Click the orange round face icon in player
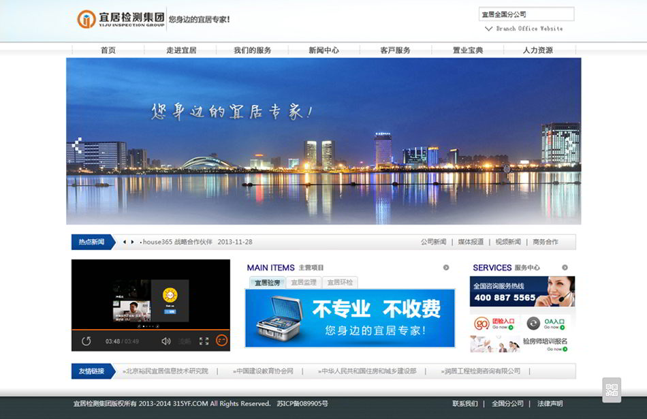This screenshot has width=647, height=419. pyautogui.click(x=221, y=341)
